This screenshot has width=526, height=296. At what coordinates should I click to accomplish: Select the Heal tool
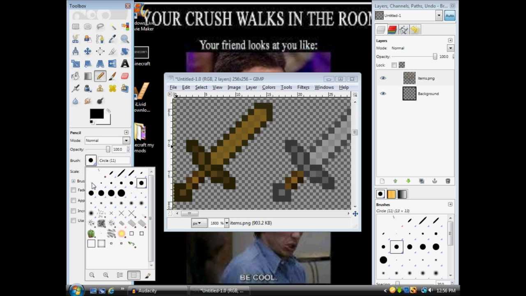point(113,88)
